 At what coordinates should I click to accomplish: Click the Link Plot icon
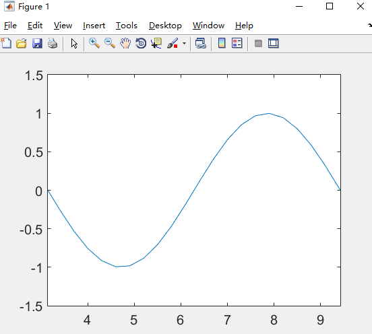coord(201,43)
